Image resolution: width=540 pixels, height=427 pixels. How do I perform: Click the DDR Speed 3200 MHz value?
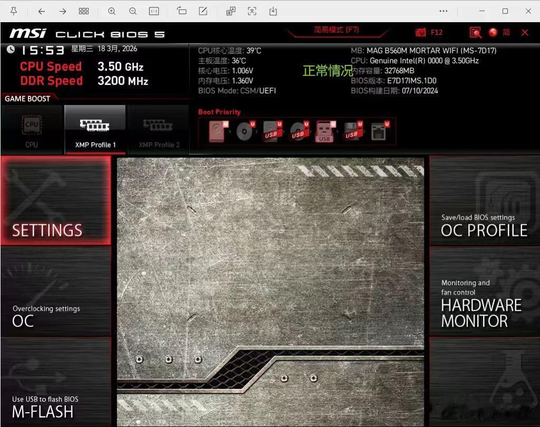tap(123, 81)
